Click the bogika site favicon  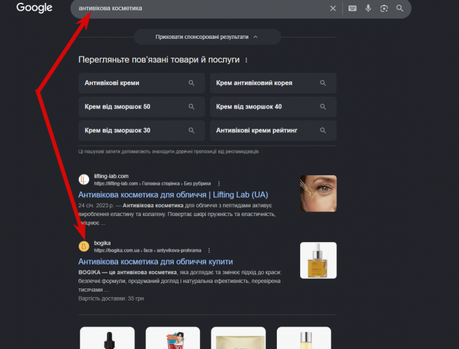[x=84, y=246]
